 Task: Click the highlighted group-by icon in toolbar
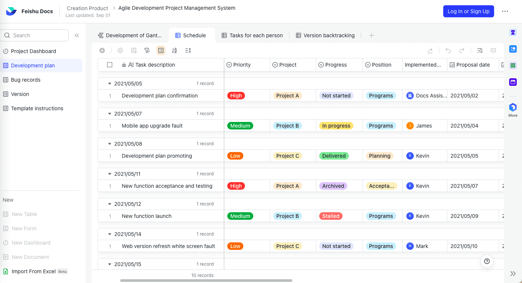(x=161, y=50)
